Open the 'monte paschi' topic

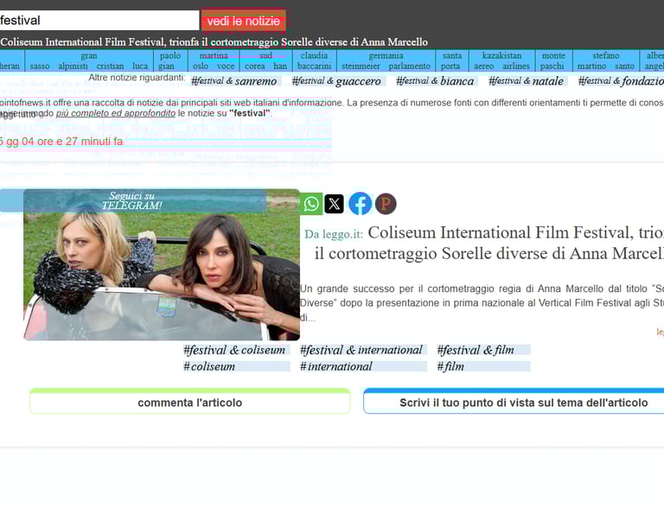pyautogui.click(x=553, y=61)
